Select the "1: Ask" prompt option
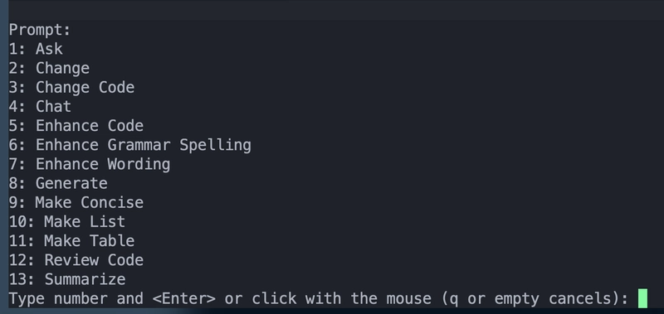Viewport: 664px width, 314px height. 36,49
